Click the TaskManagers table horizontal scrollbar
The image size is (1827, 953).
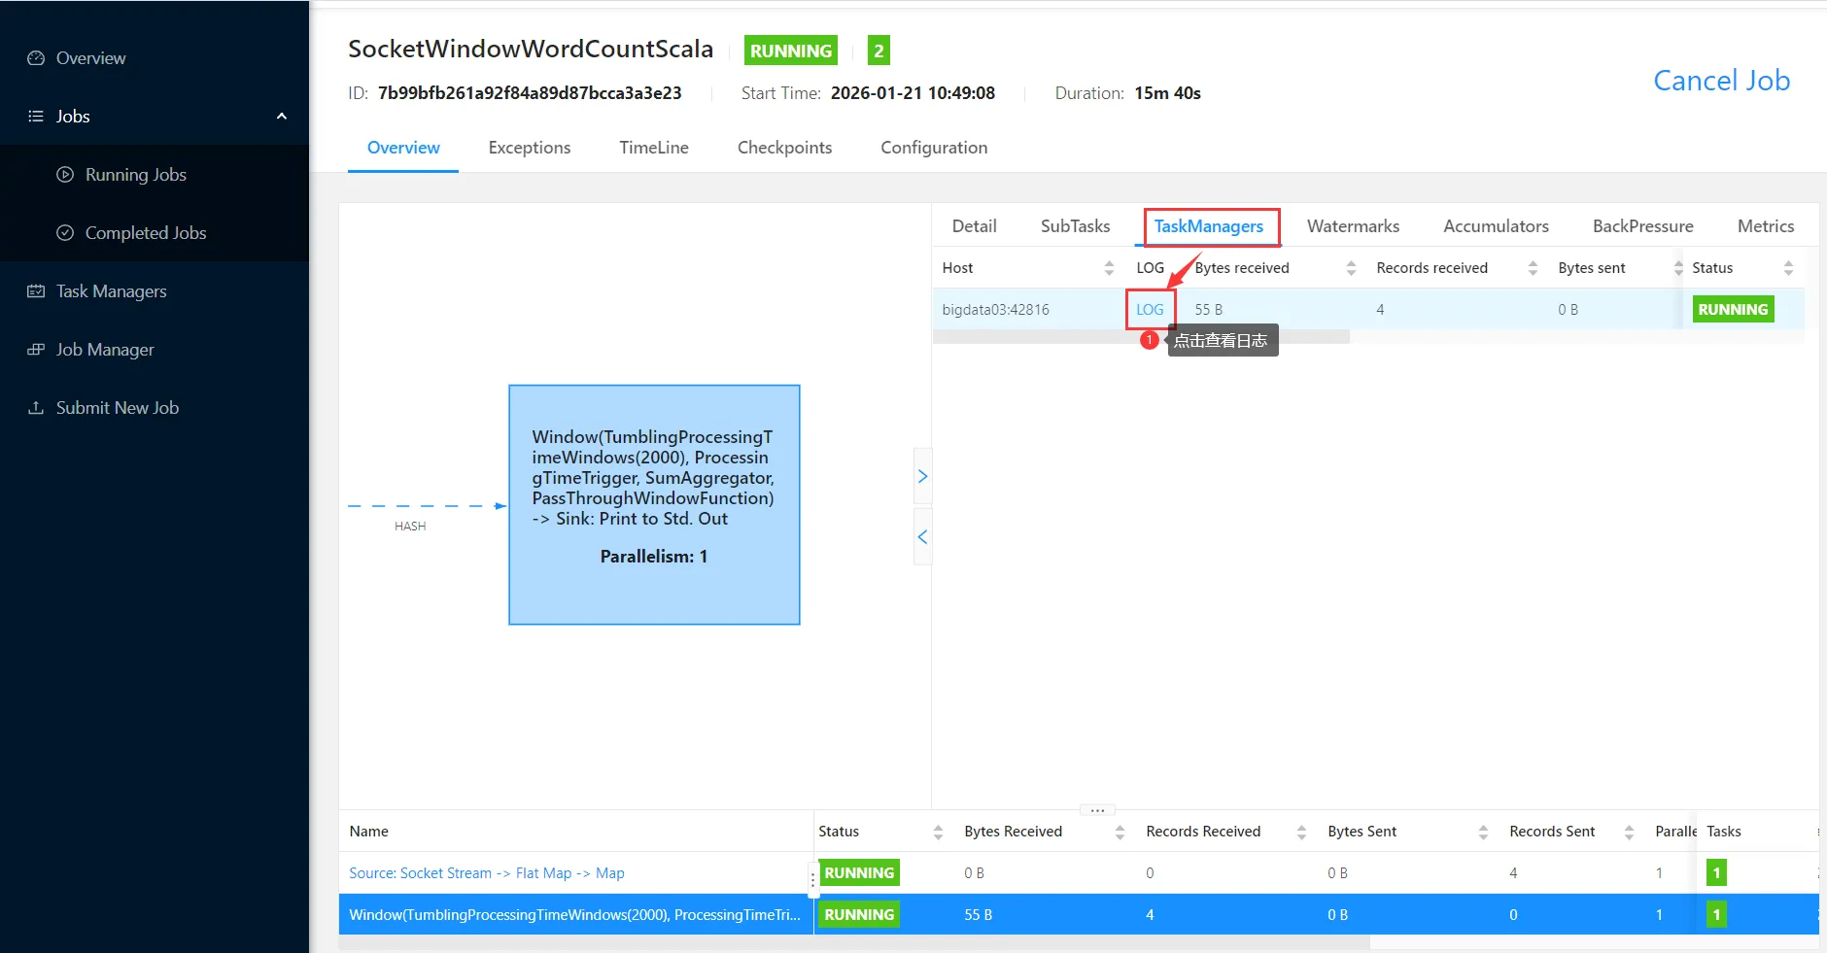(x=1141, y=336)
